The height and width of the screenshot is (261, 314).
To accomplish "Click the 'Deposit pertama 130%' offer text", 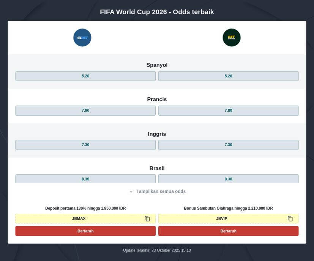I will (x=85, y=208).
